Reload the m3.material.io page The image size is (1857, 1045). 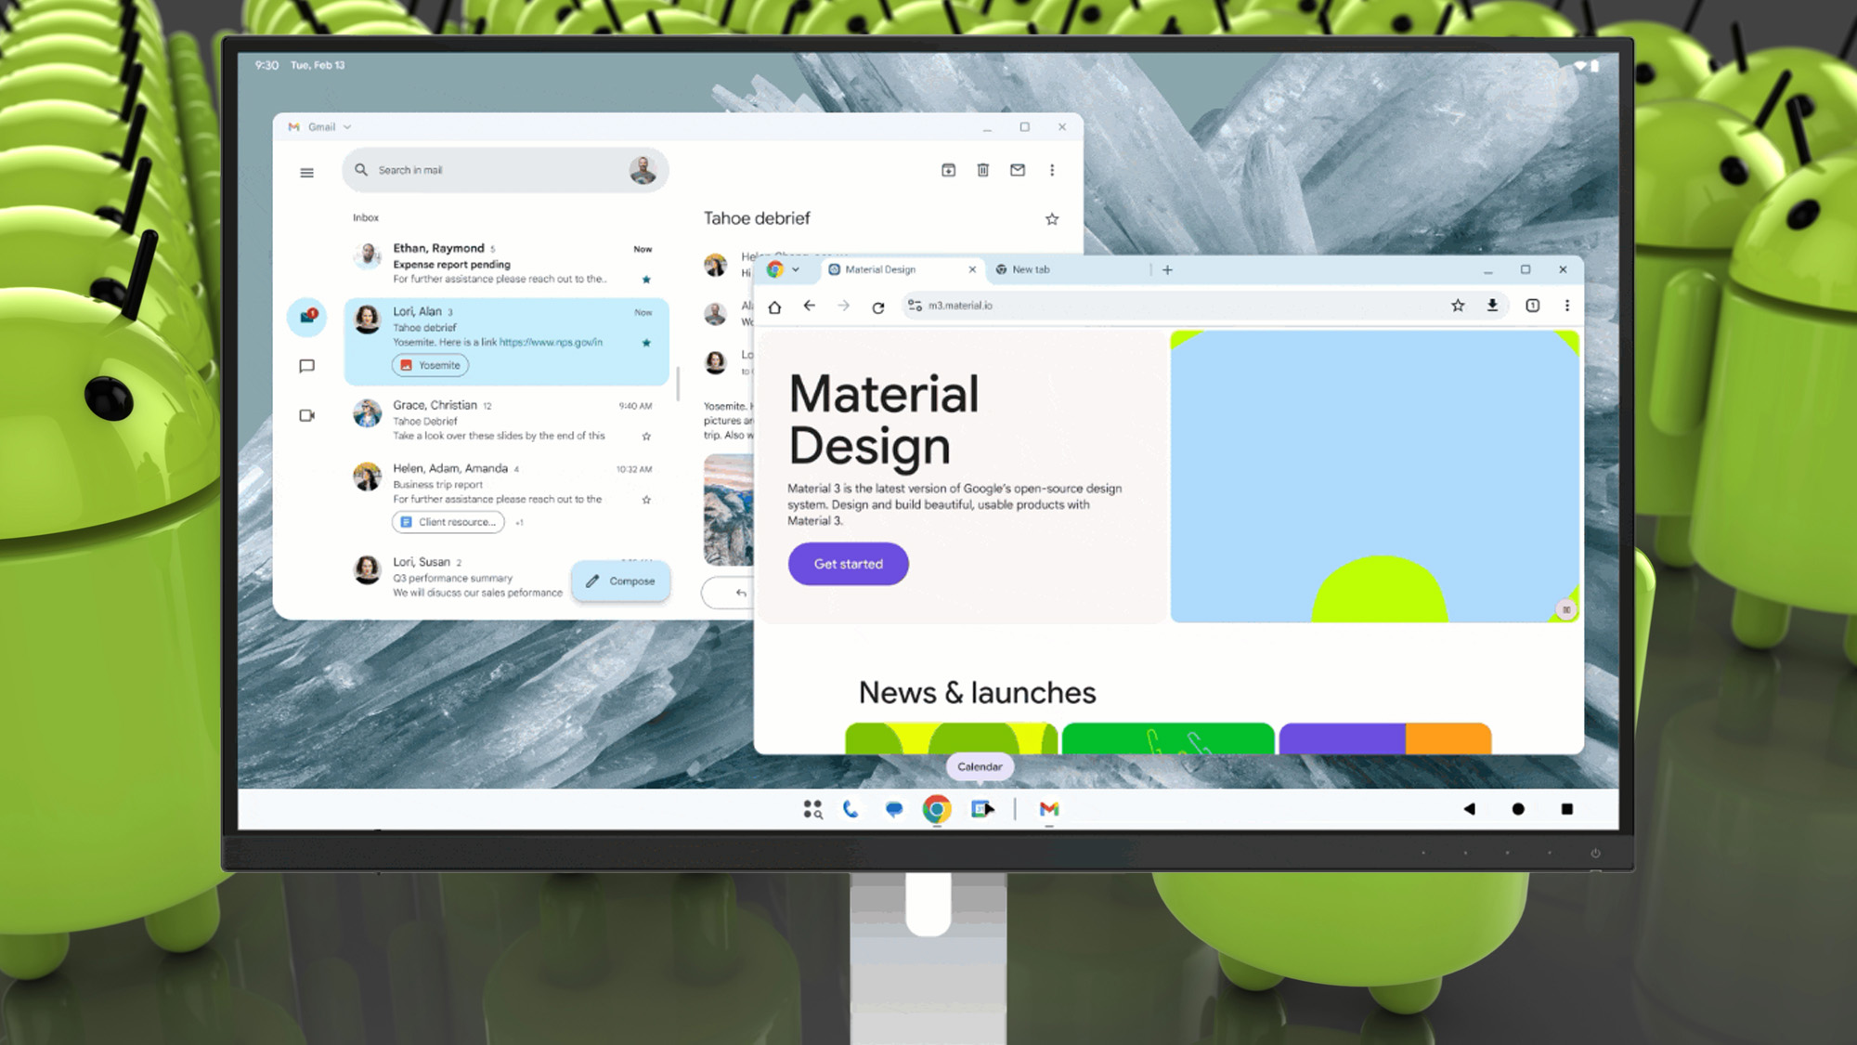[877, 307]
